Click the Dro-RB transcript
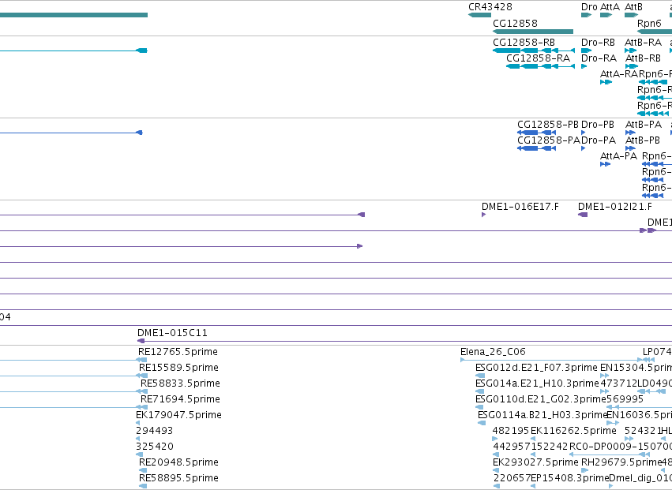This screenshot has height=490, width=672. point(586,50)
